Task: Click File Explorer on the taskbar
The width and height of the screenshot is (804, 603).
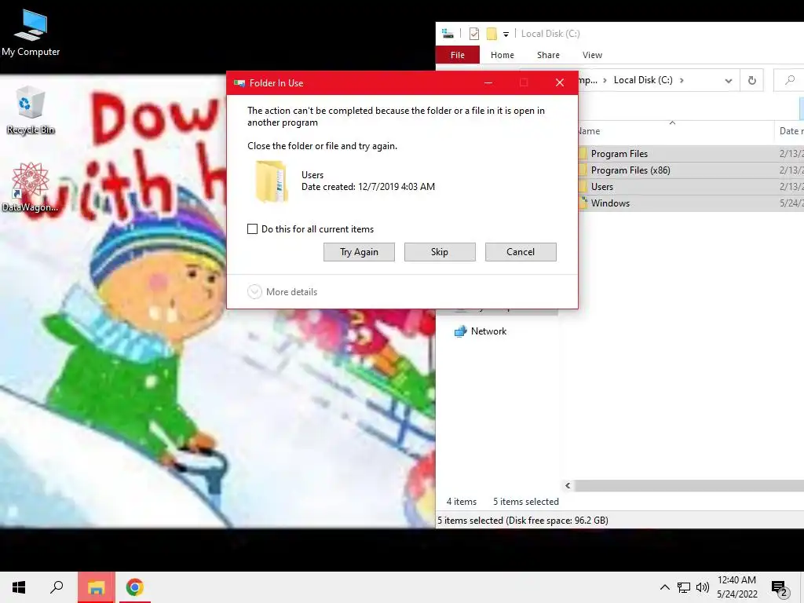Action: [x=96, y=587]
